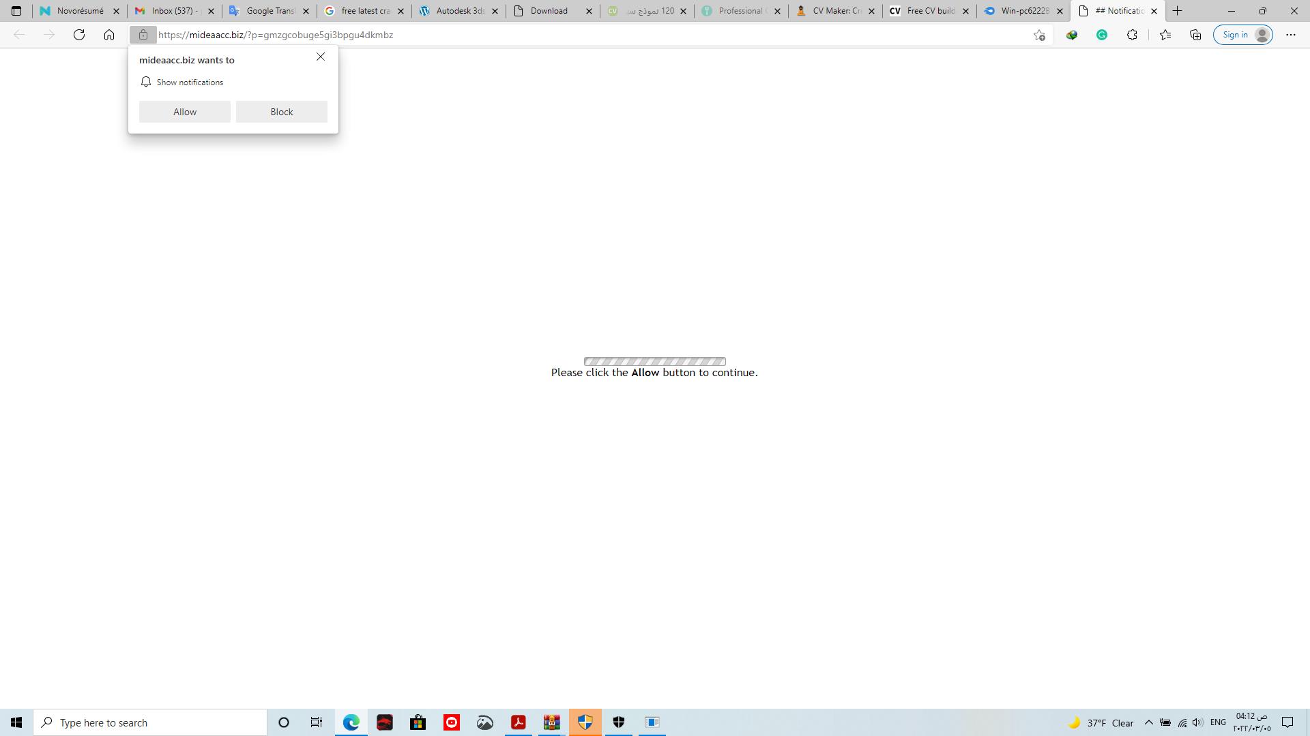Dismiss the notification permission popup
Image resolution: width=1310 pixels, height=736 pixels.
pyautogui.click(x=321, y=57)
